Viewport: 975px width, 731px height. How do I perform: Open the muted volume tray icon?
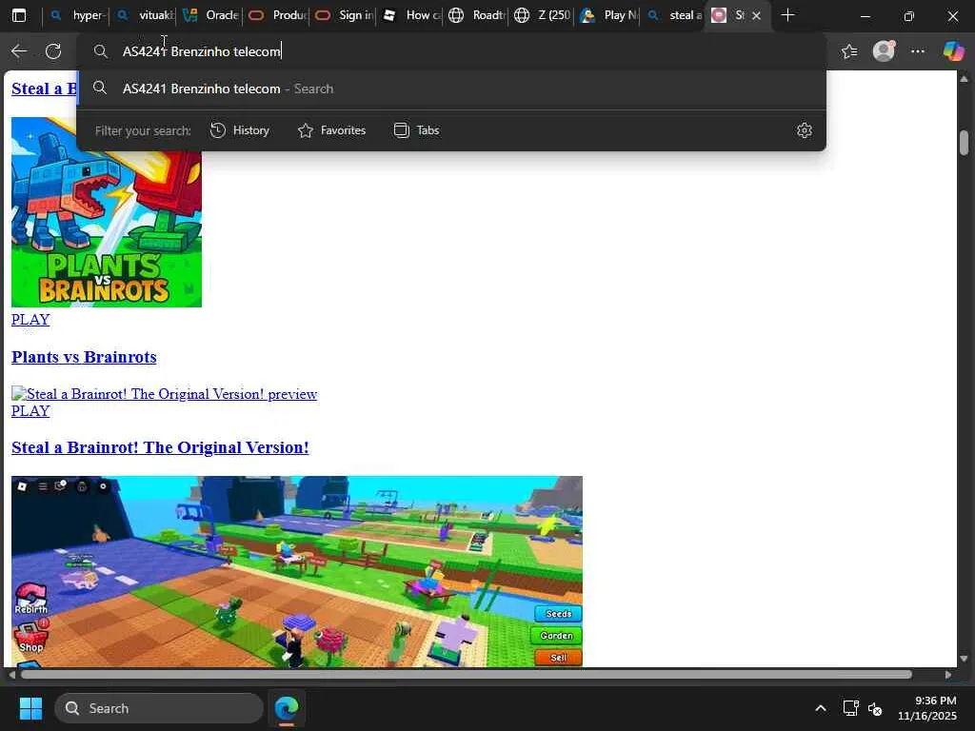point(875,708)
